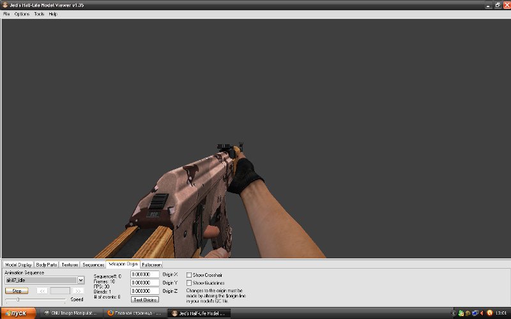This screenshot has width=511, height=319.
Task: Click the 3D model viewport with AK47
Action: pos(256,138)
